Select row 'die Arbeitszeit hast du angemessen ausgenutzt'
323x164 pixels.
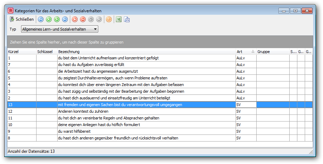point(160,72)
